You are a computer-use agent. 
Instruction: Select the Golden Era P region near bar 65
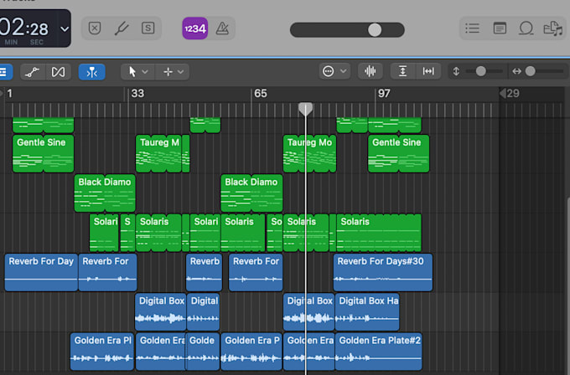(x=251, y=352)
